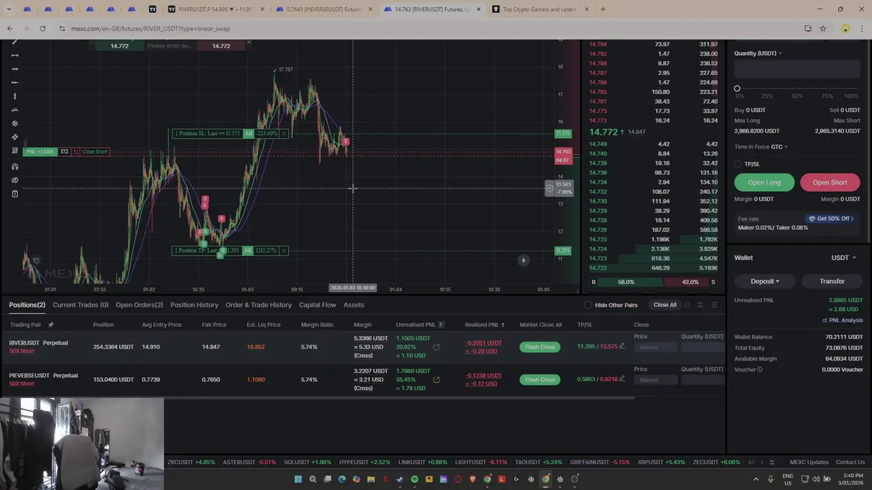Click the trash delete drawings icon
The height and width of the screenshot is (490, 872).
click(x=15, y=194)
